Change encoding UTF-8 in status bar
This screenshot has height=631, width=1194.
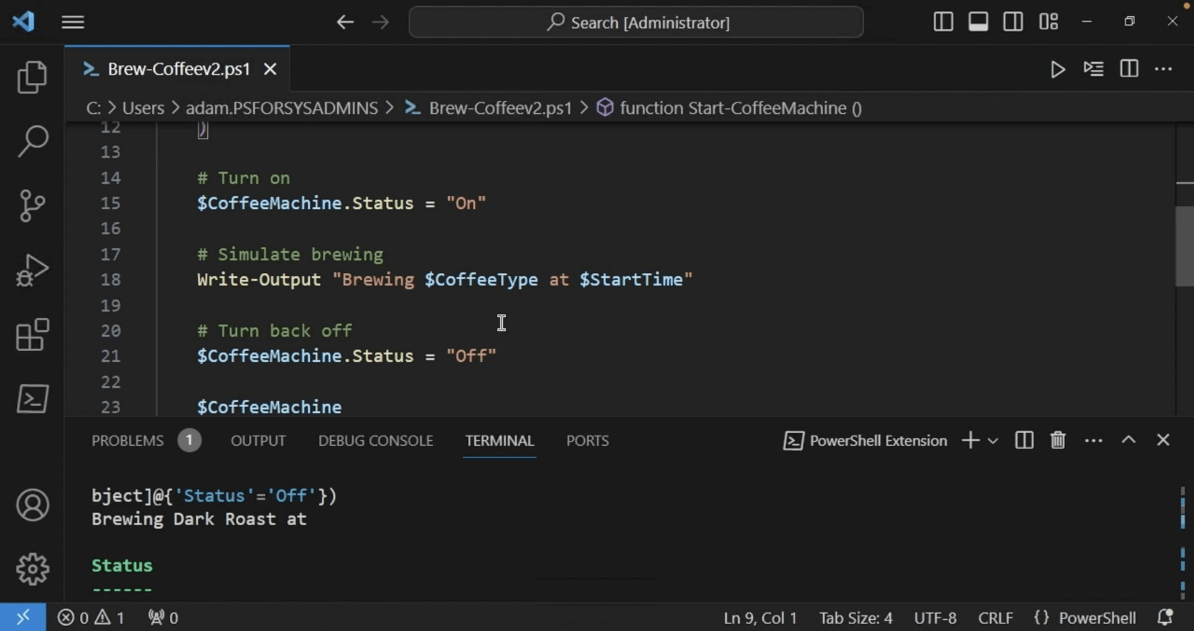(935, 617)
